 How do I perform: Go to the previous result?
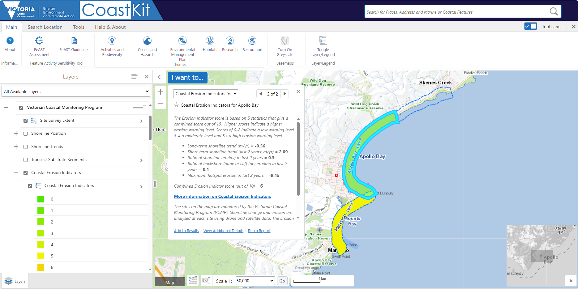261,94
